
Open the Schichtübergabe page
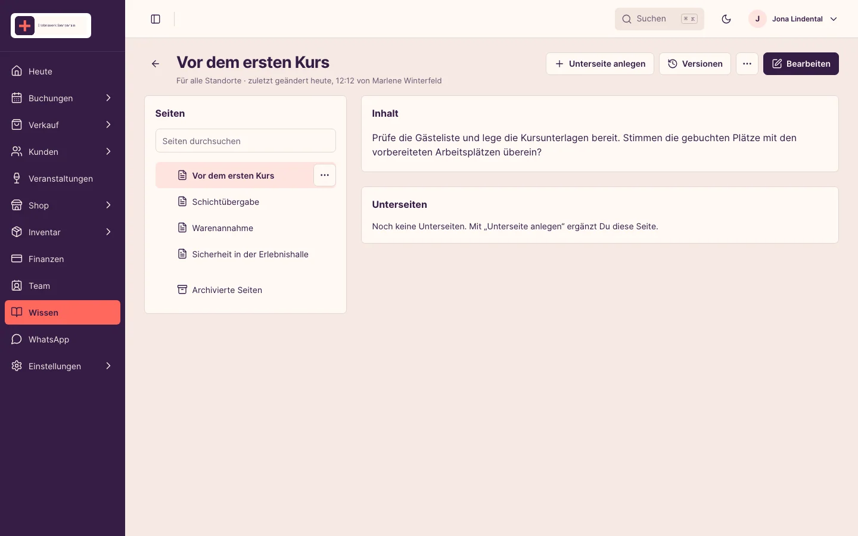245,202
